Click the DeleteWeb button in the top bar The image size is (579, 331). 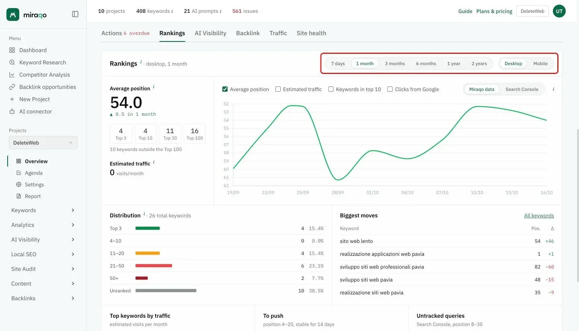click(x=532, y=11)
